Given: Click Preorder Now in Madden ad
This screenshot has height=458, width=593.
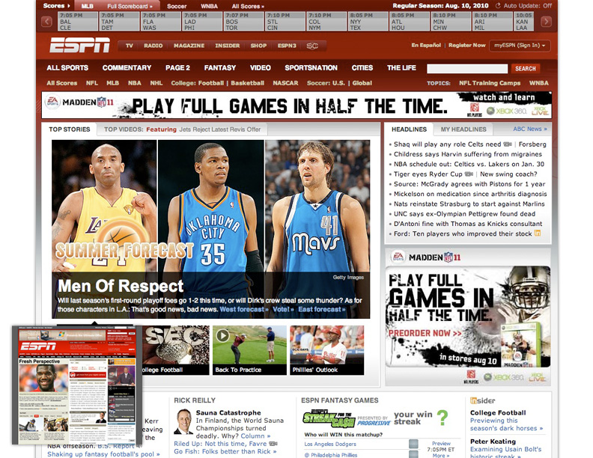Looking at the screenshot, I should [425, 333].
